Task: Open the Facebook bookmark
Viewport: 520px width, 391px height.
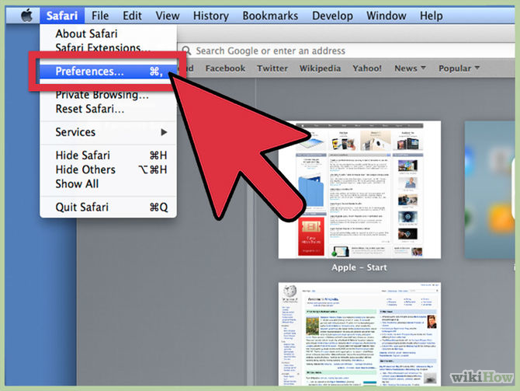Action: tap(225, 68)
